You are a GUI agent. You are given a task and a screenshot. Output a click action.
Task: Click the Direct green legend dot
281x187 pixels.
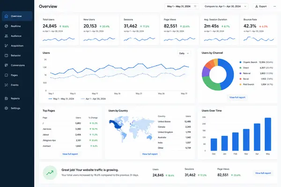240,68
